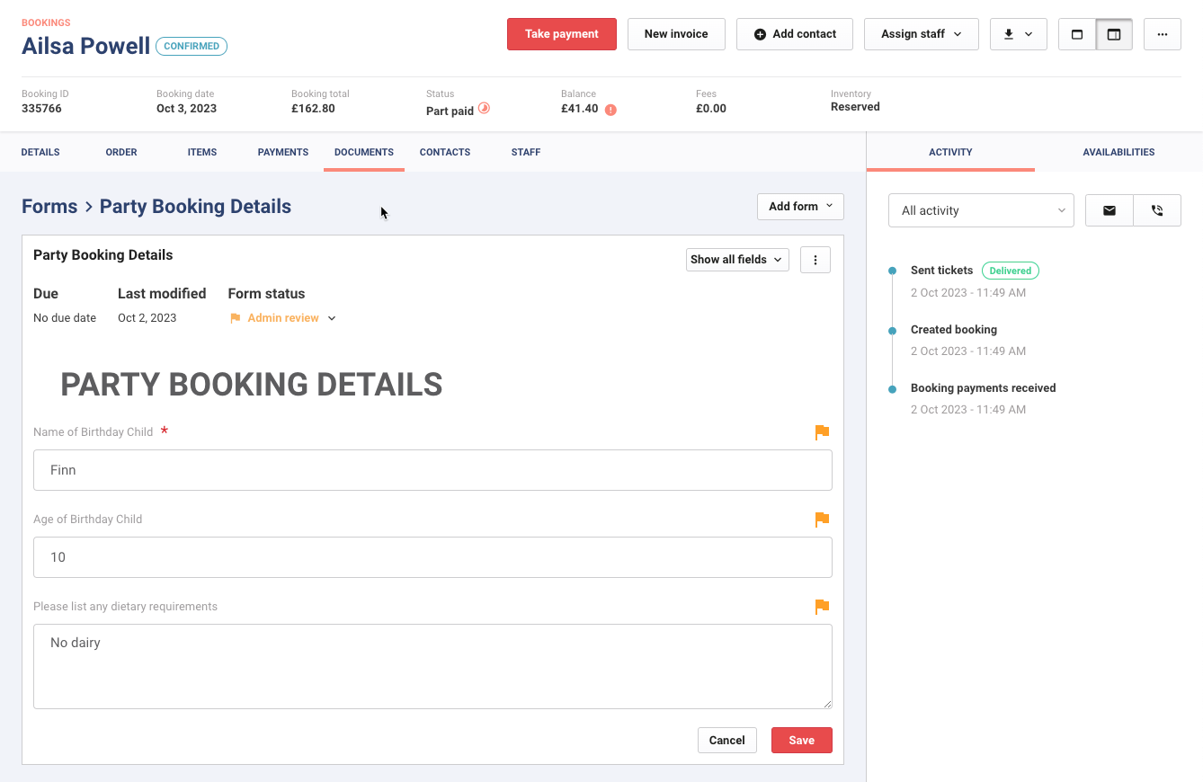
Task: Open the three-dot more options menu
Action: (x=1163, y=34)
